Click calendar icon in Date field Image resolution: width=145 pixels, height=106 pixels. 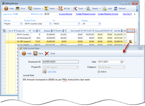coord(122,62)
